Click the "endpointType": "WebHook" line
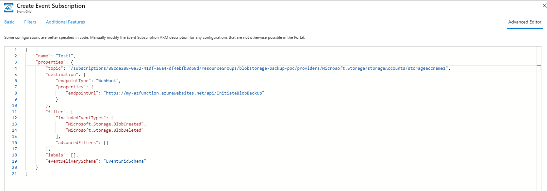This screenshot has height=191, width=547. [88, 81]
